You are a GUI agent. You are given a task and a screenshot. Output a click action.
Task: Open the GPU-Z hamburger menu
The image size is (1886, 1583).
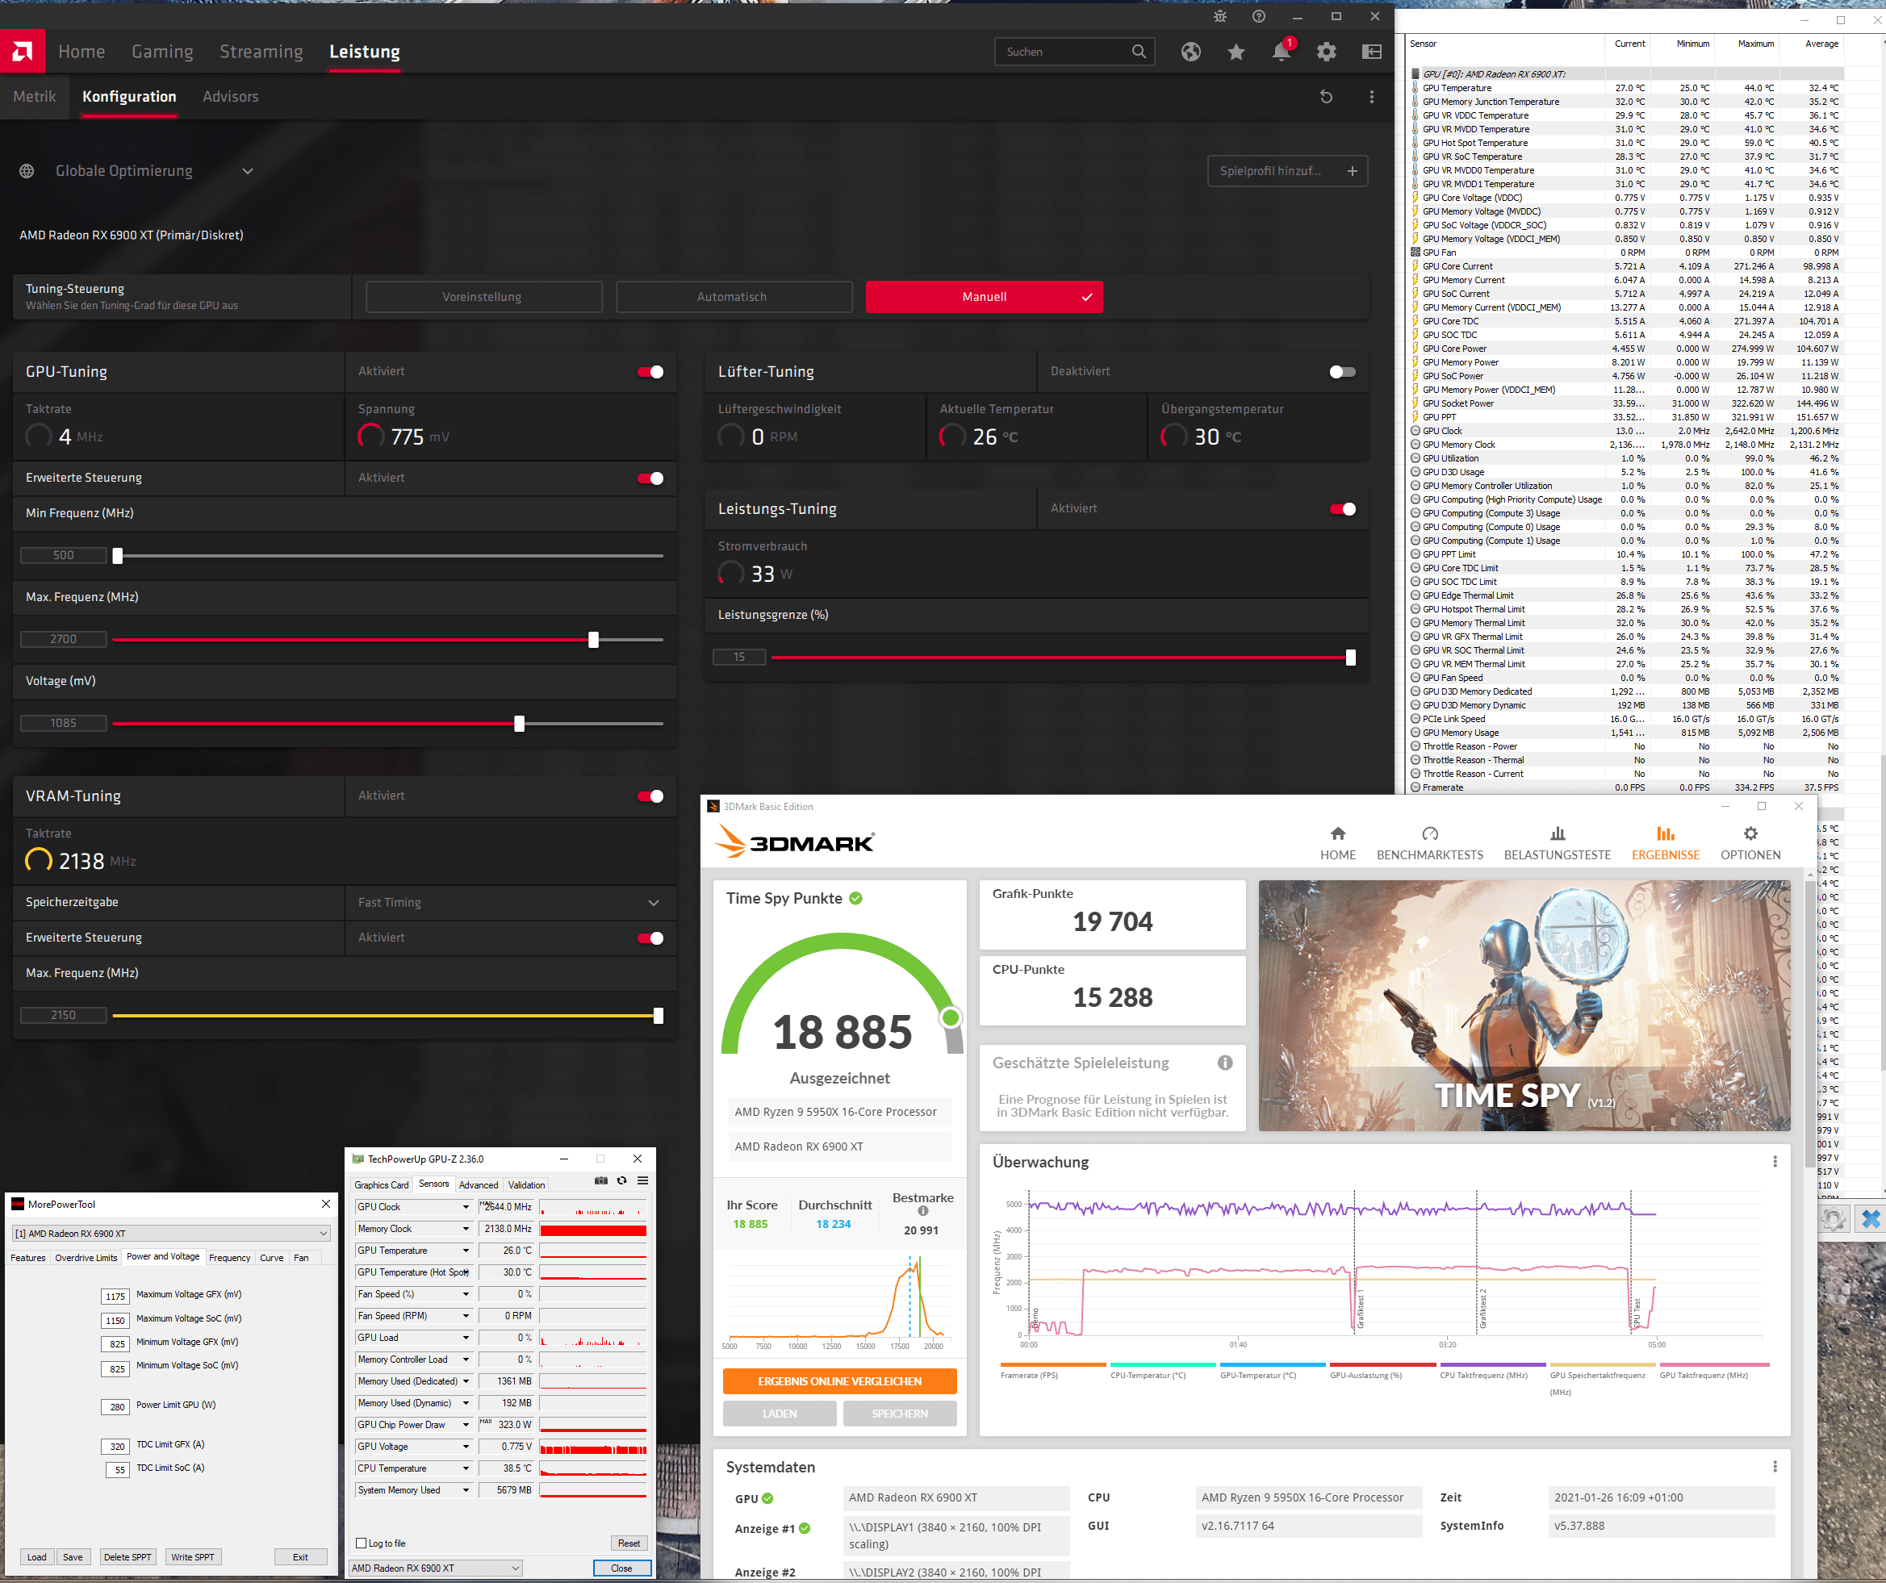point(643,1180)
